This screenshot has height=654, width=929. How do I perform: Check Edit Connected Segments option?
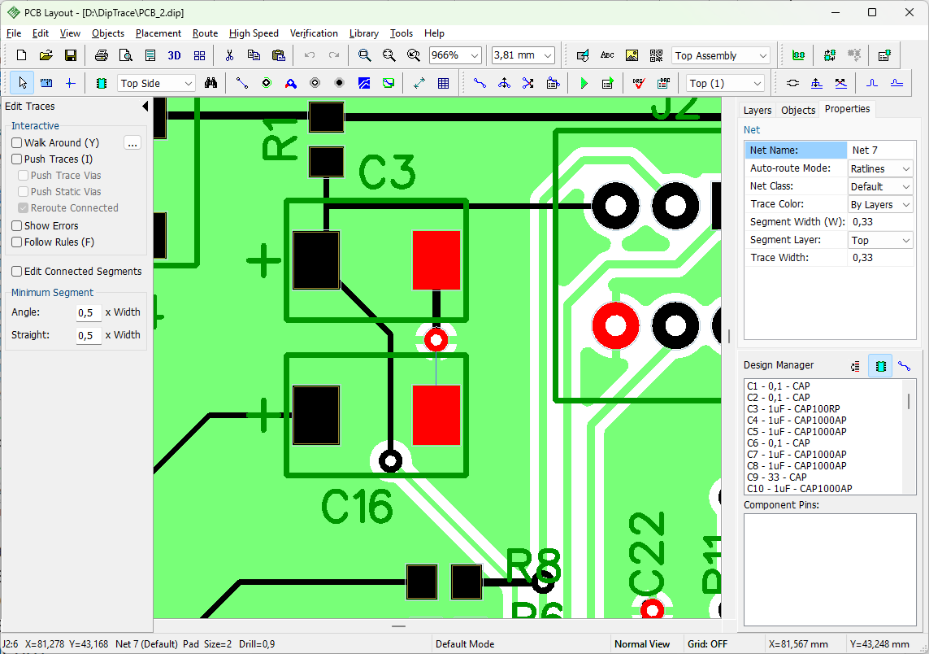[x=16, y=271]
